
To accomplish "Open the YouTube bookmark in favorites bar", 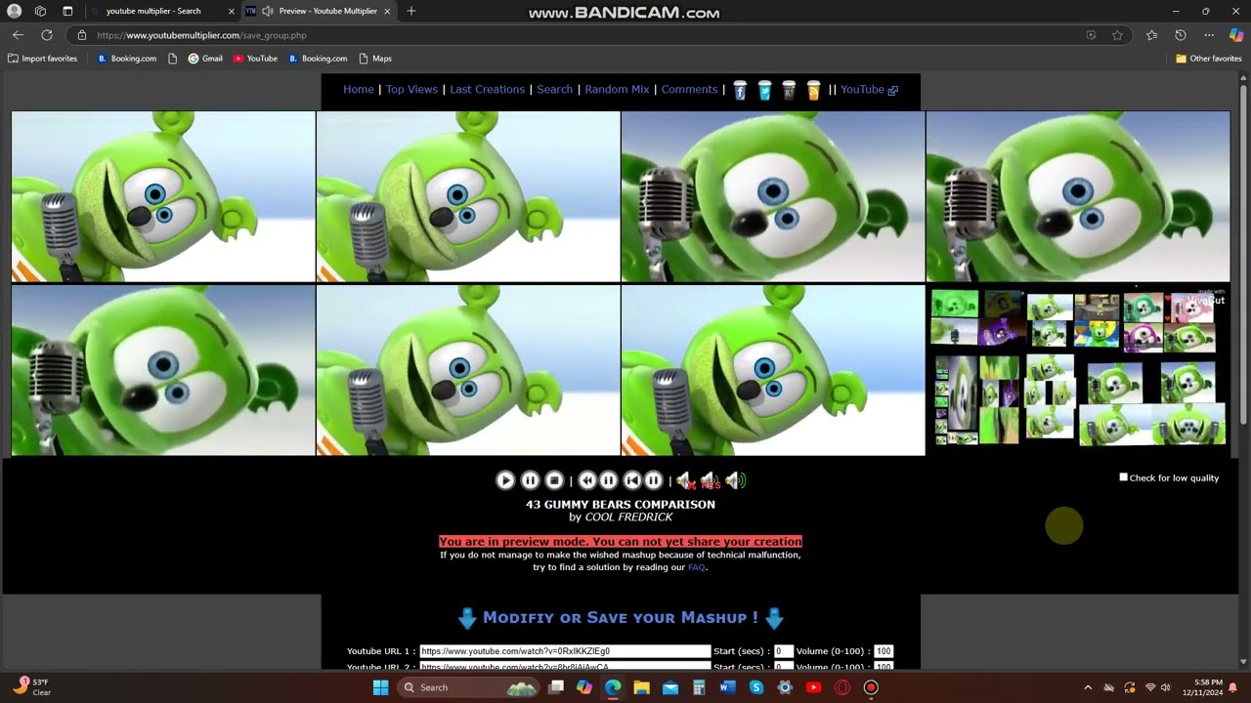I will coord(255,59).
